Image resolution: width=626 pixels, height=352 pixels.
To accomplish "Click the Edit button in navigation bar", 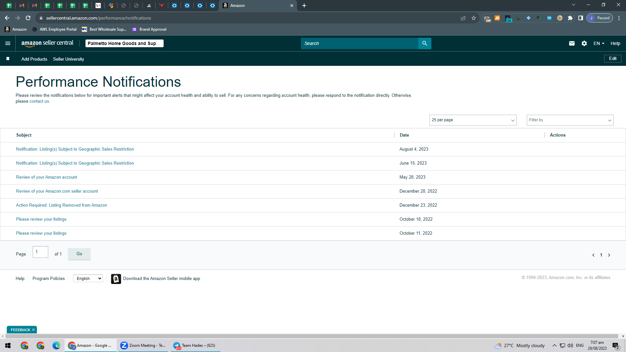I will [613, 59].
